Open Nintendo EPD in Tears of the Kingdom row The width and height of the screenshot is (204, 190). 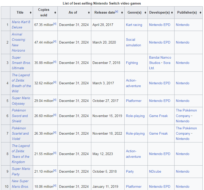[x=160, y=154]
